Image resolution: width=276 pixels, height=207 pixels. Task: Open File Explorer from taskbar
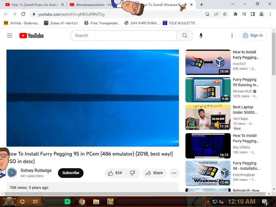[96, 202]
